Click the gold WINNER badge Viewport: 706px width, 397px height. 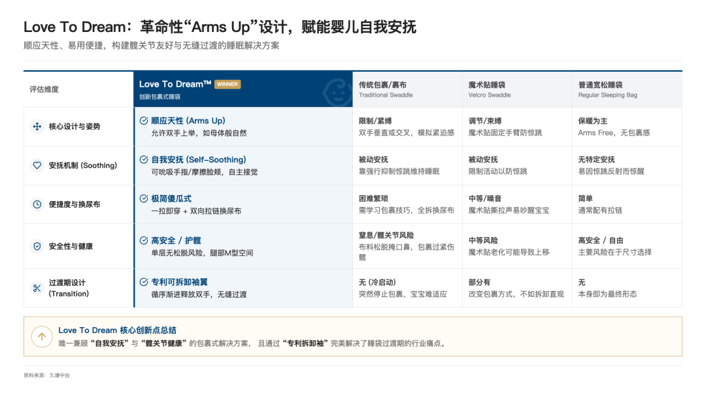[x=227, y=84]
